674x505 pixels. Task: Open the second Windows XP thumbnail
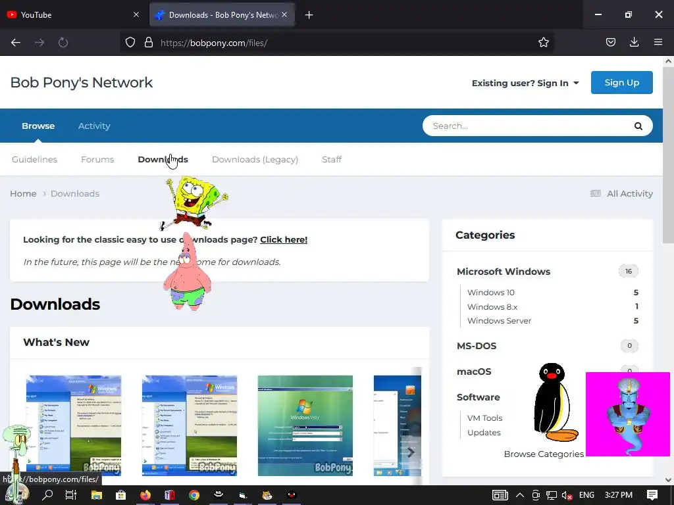pos(190,425)
